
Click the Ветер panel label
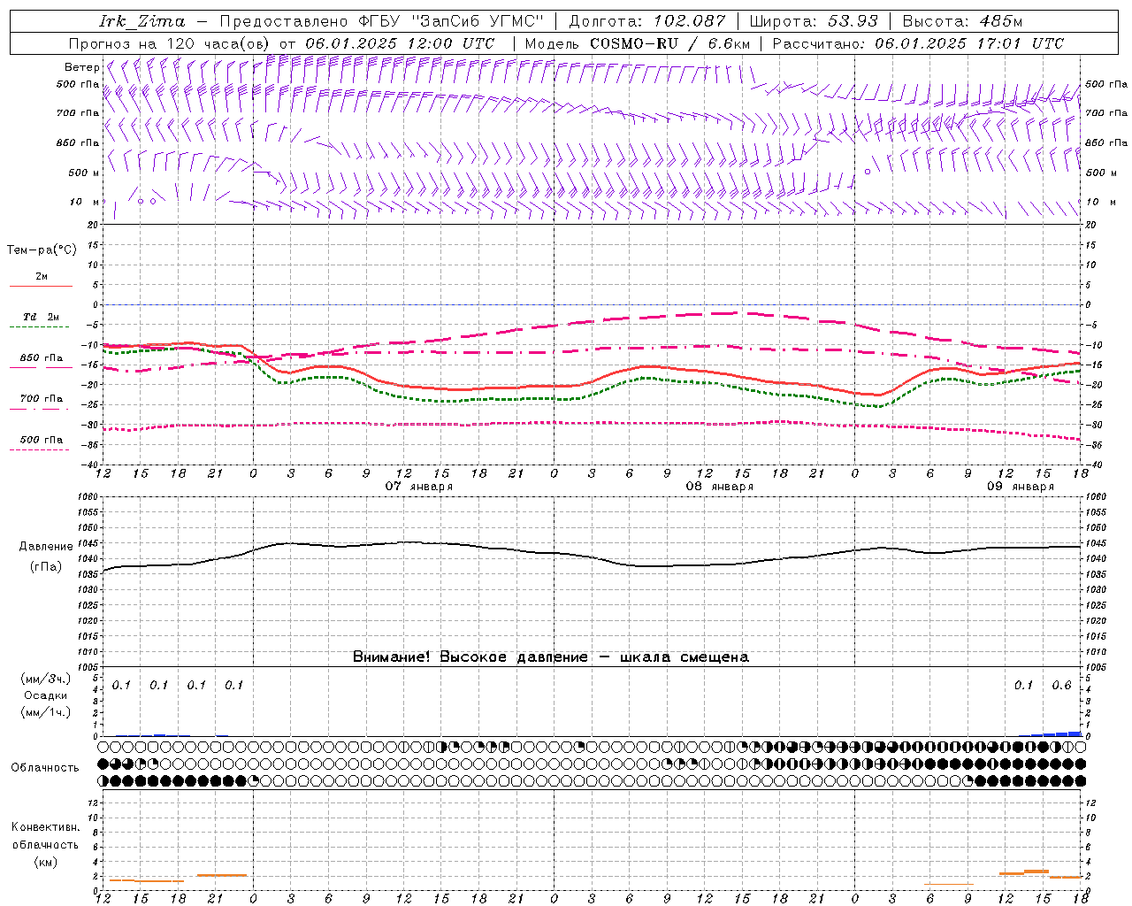click(x=82, y=67)
